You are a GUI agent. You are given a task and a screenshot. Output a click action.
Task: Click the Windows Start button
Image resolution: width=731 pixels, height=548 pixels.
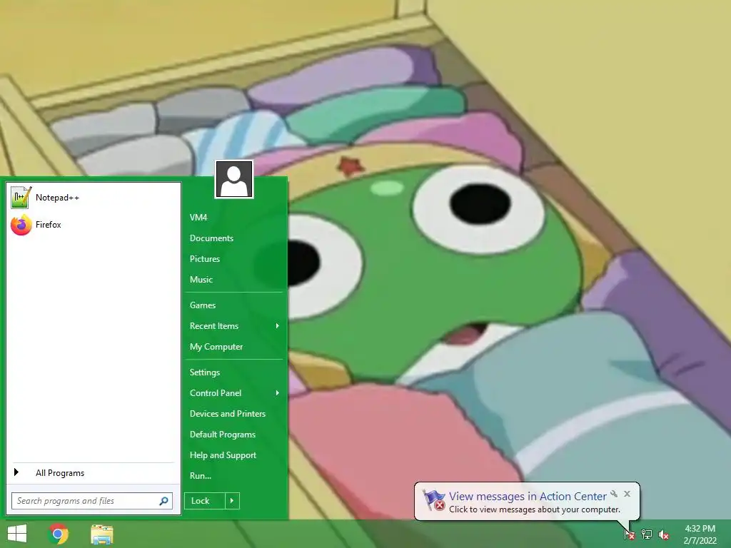point(17,534)
